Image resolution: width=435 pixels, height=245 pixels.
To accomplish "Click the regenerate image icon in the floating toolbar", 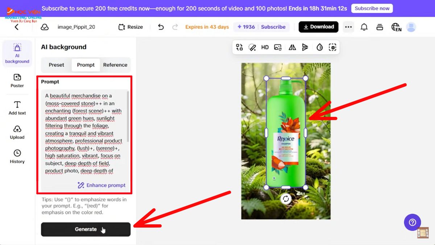I will pos(278,47).
